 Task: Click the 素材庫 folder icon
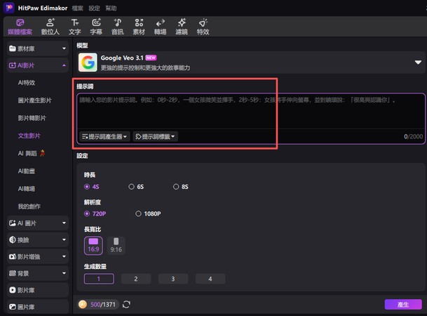pos(12,48)
